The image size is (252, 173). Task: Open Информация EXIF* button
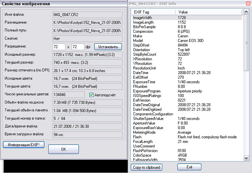click(x=23, y=144)
